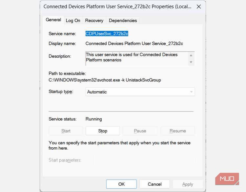Go to the Dependencies tab

(123, 20)
